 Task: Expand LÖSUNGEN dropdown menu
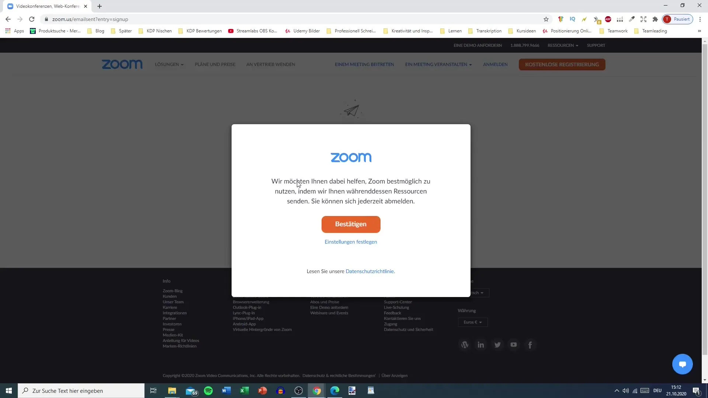point(170,64)
